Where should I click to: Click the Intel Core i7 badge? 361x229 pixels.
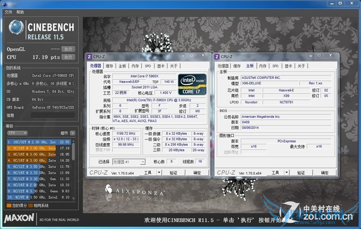click(x=192, y=84)
